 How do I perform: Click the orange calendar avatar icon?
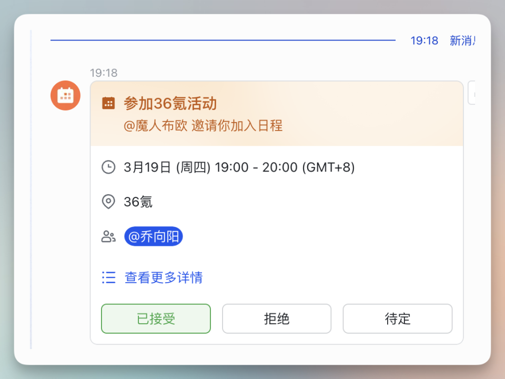pyautogui.click(x=65, y=95)
